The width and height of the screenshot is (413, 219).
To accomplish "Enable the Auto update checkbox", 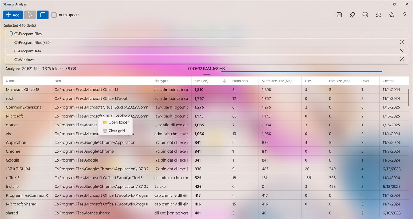I will (54, 14).
